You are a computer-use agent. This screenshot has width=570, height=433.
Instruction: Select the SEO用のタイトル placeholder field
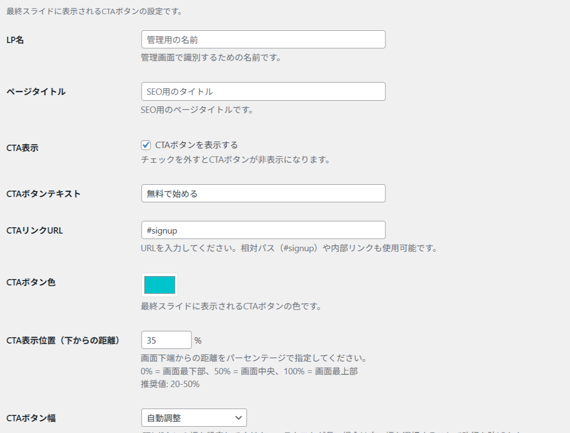(x=263, y=91)
